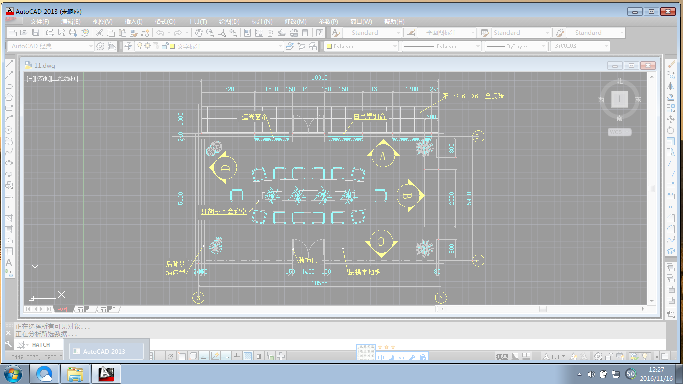Select the Line draw tool in left toolbar
Screen dimensions: 683x384
coord(9,64)
